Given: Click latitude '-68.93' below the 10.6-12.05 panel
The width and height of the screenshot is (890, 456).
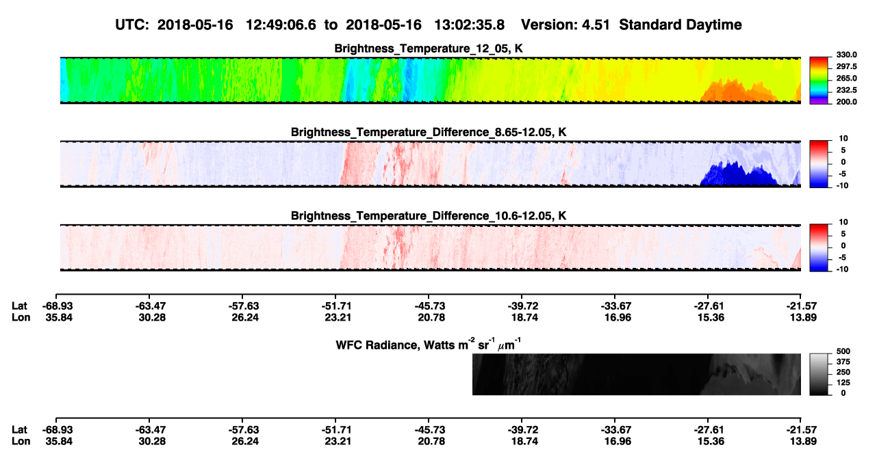Looking at the screenshot, I should coord(56,306).
